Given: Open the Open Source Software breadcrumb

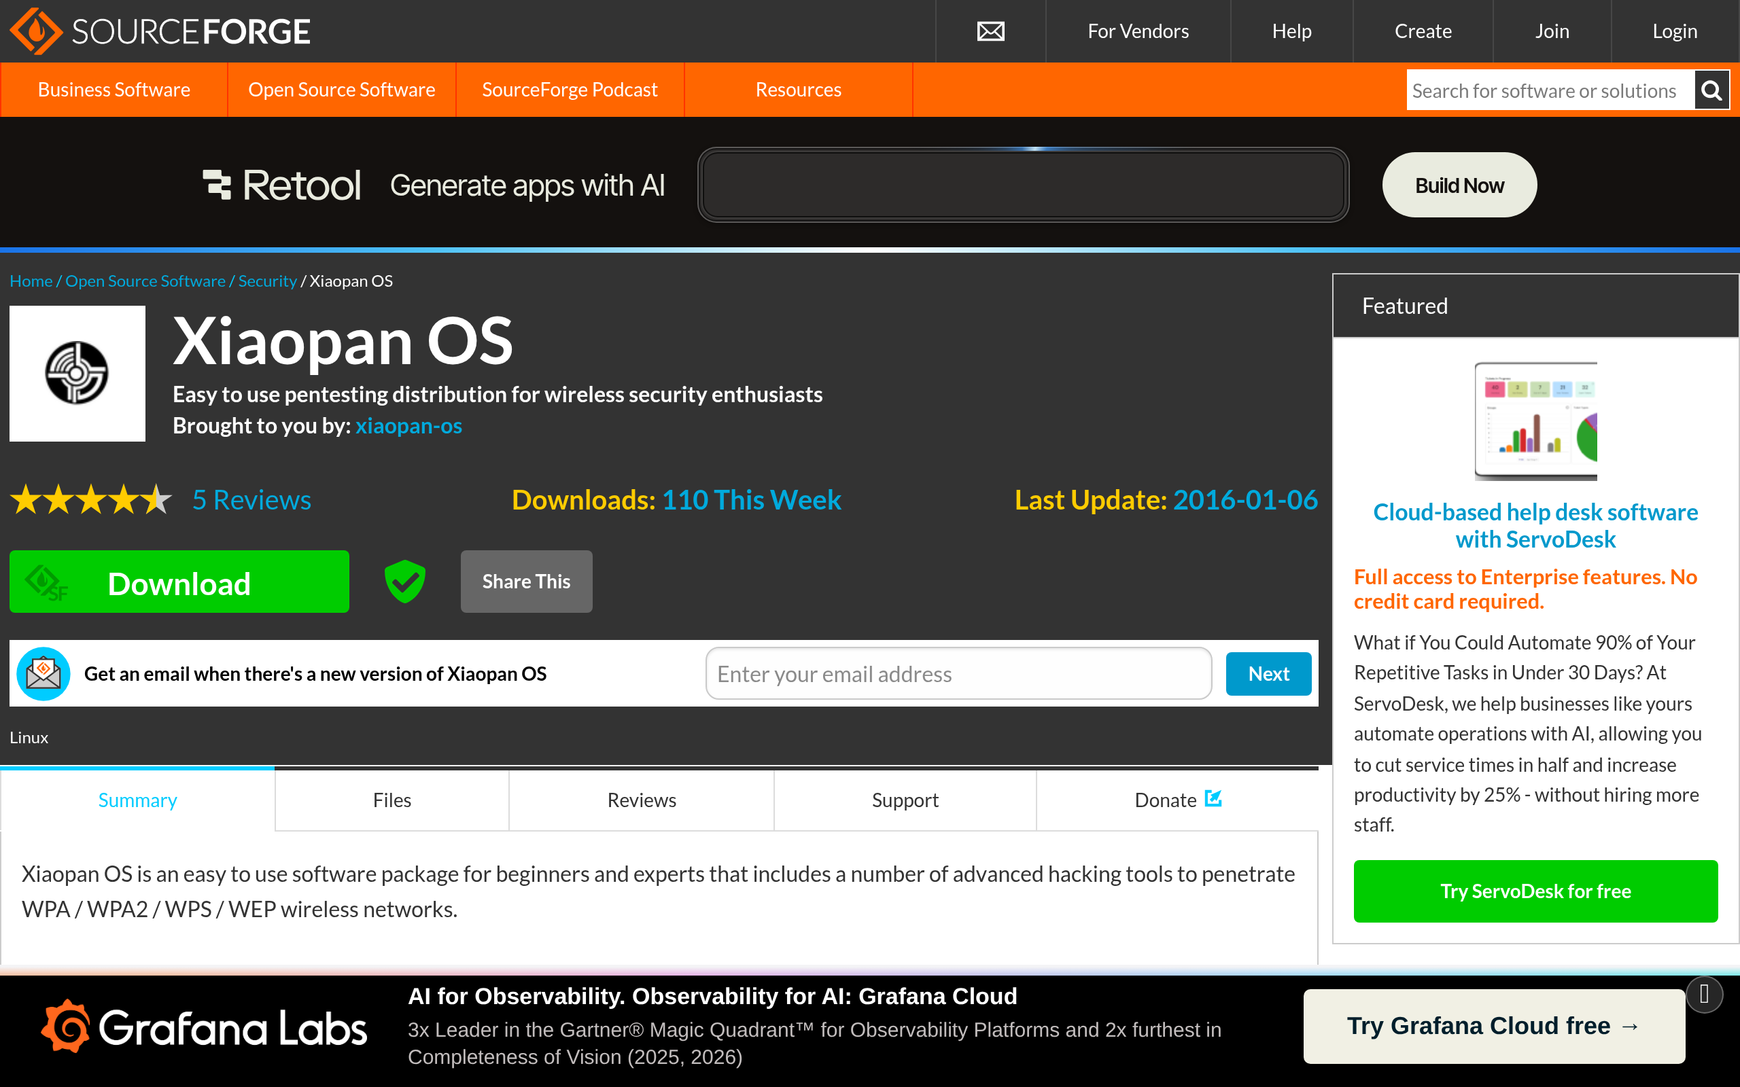Looking at the screenshot, I should point(145,281).
